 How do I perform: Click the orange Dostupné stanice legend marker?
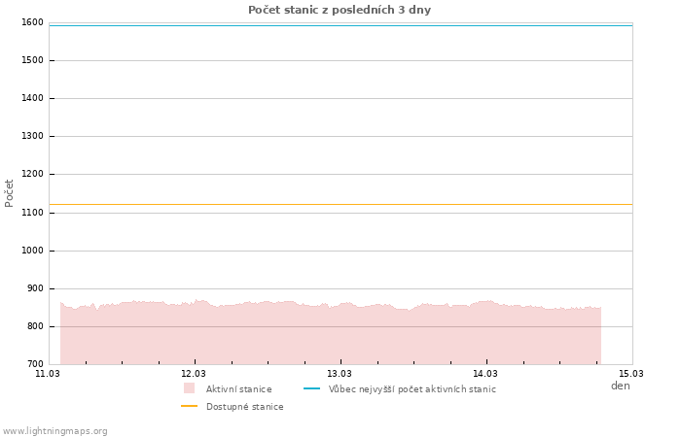click(189, 406)
